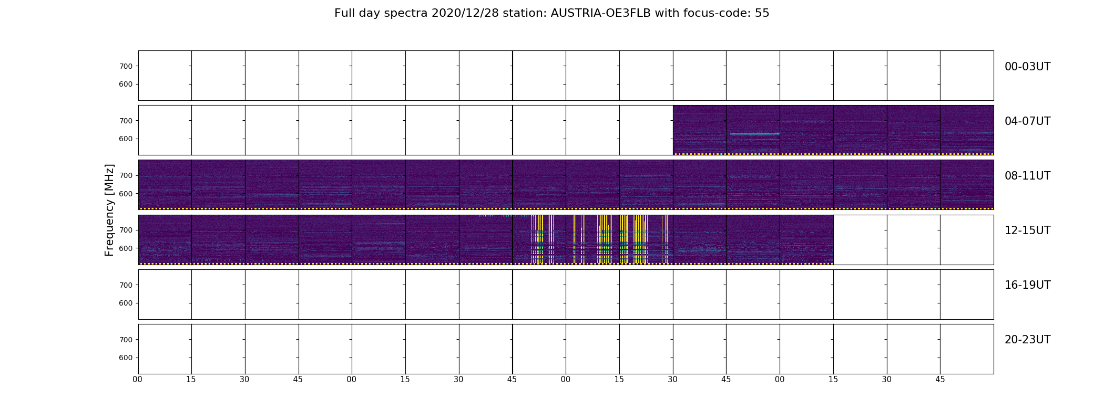Click the 600 tick label of the 20-23UT row
The height and width of the screenshot is (420, 1104).
[x=126, y=358]
